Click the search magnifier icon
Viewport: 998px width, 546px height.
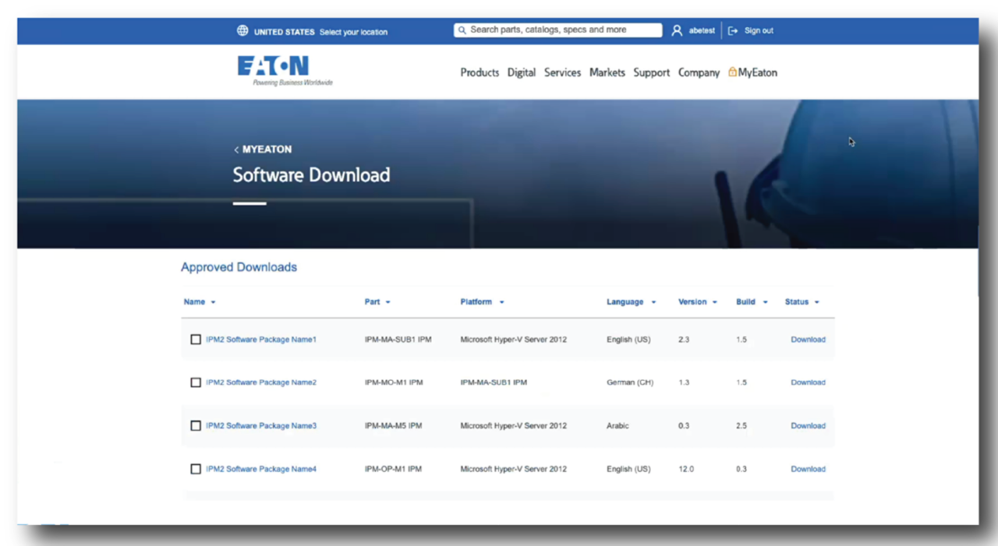(x=462, y=30)
